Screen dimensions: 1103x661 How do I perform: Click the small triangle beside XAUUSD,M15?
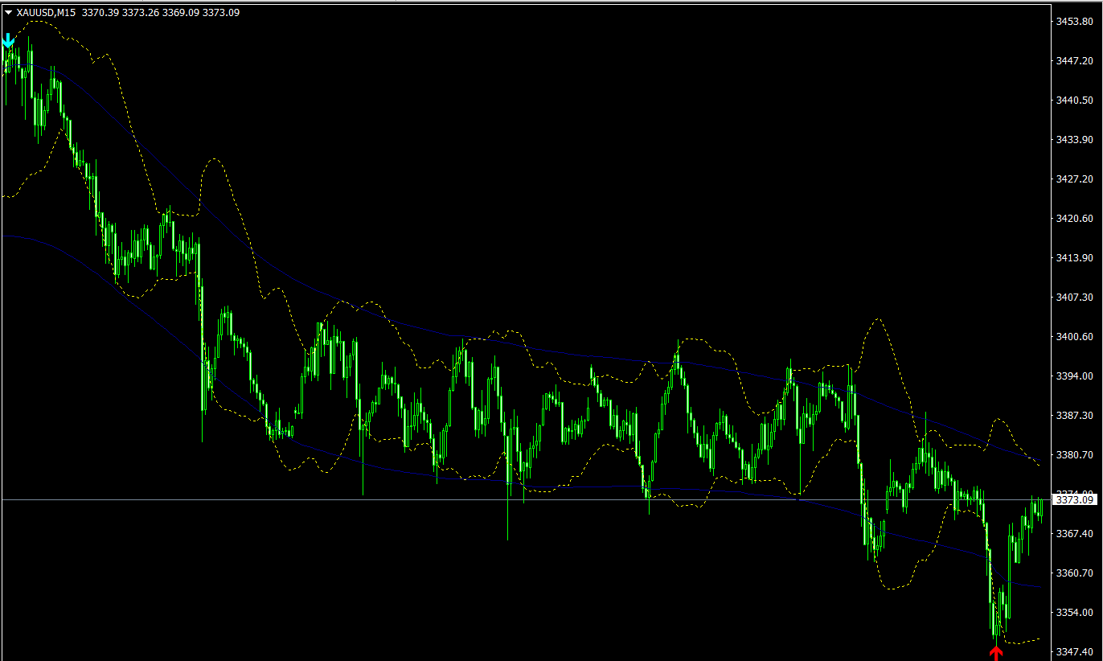8,13
